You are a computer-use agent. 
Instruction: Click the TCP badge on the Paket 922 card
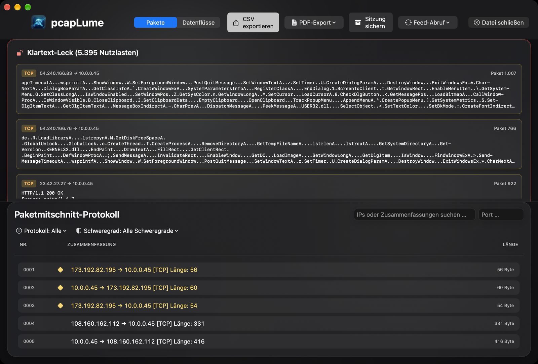coord(29,184)
